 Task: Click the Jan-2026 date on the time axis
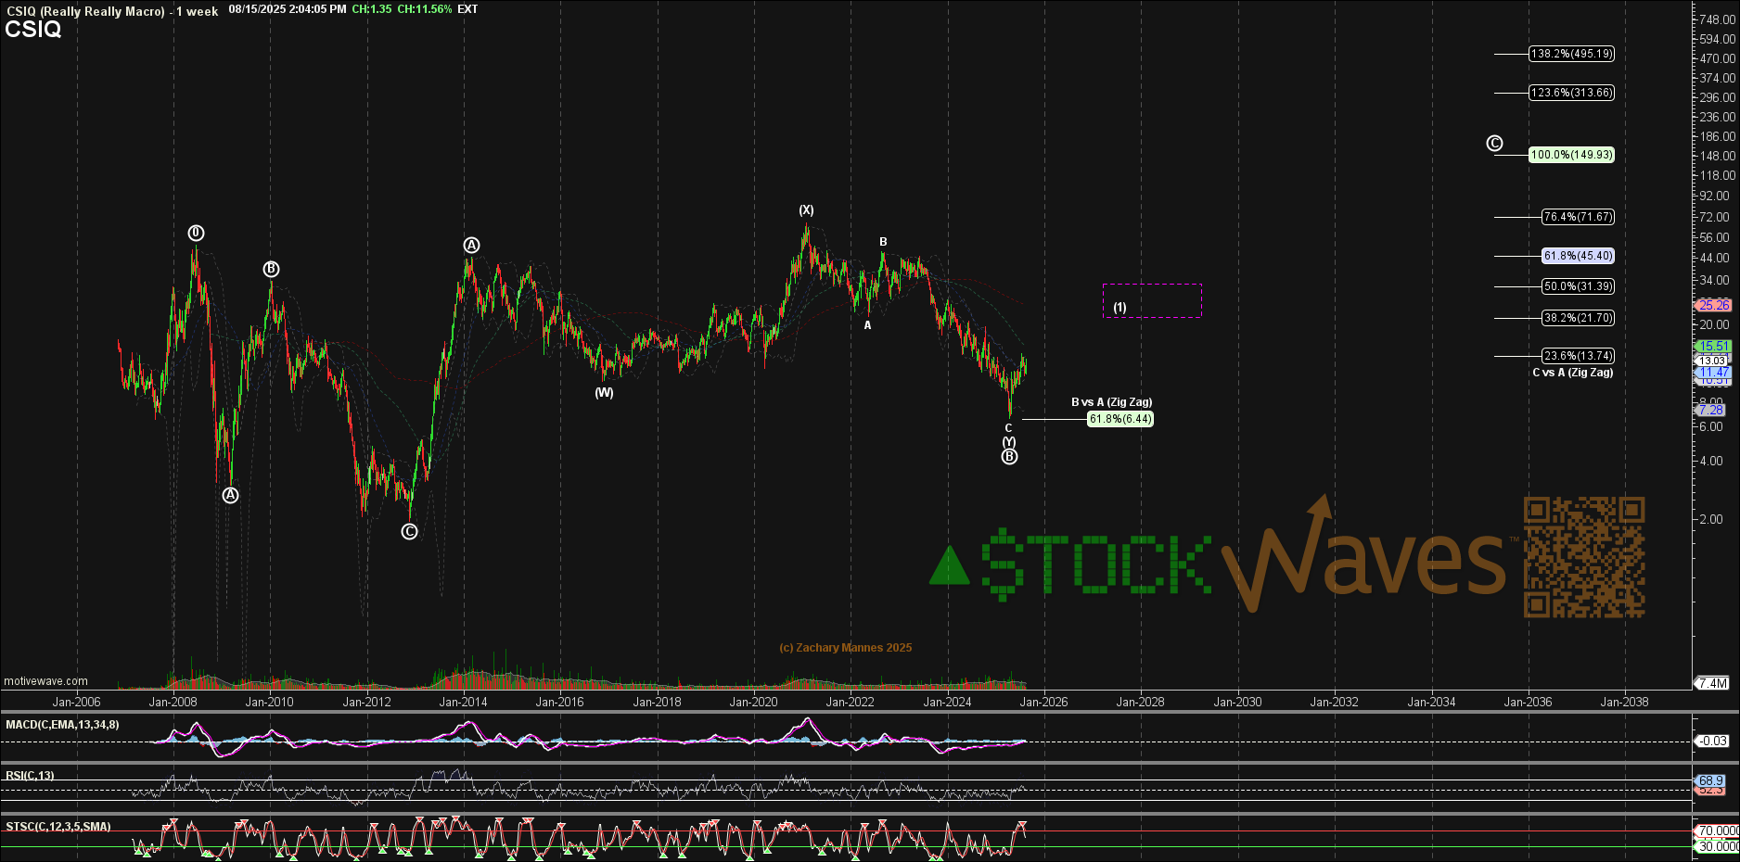click(1043, 702)
